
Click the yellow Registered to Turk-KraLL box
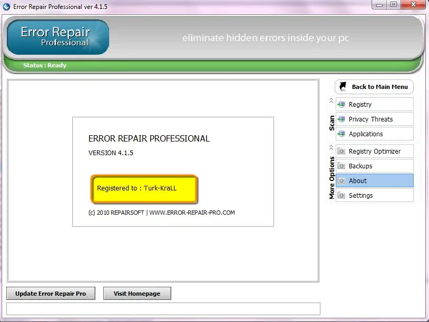point(144,189)
